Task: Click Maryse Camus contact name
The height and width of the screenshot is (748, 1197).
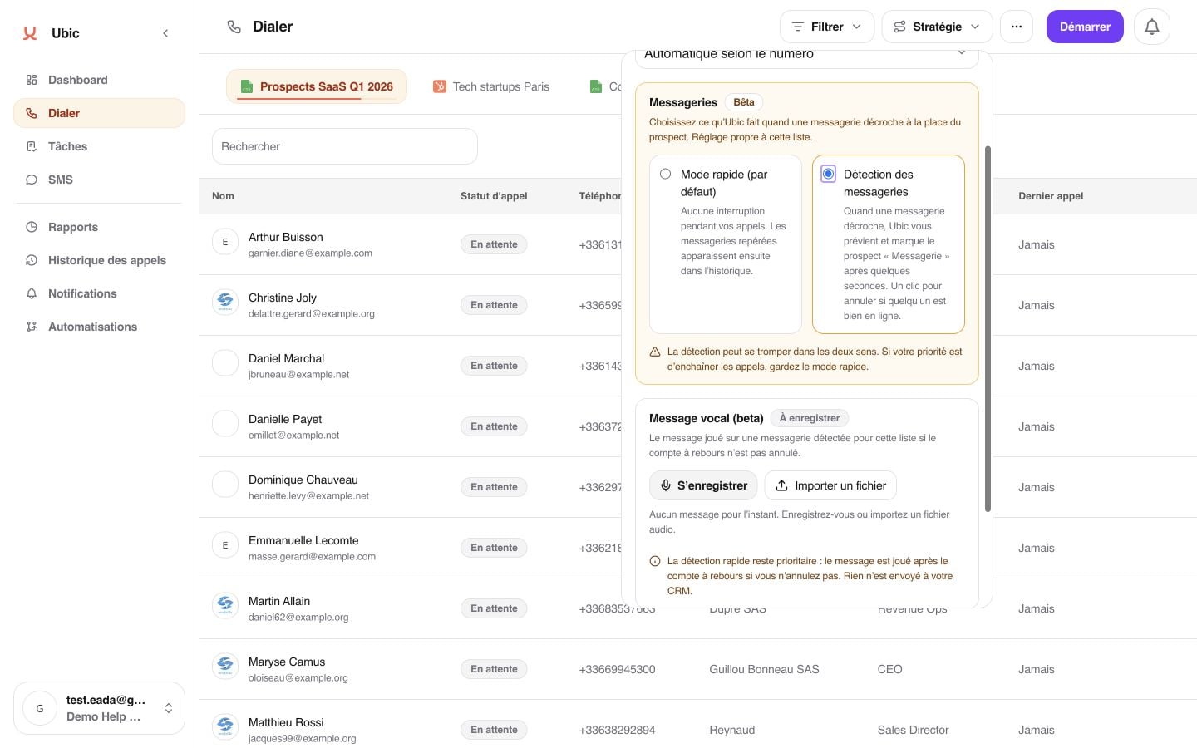Action: click(x=287, y=662)
